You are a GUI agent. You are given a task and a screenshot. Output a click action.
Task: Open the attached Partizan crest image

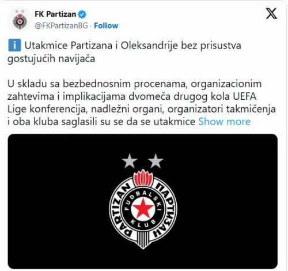[143, 201]
